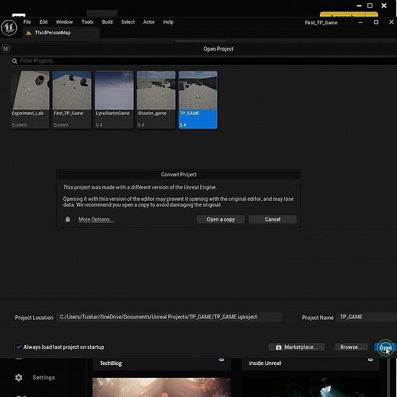
Task: Click the Inside Unreal heading in launcher
Action: click(265, 363)
